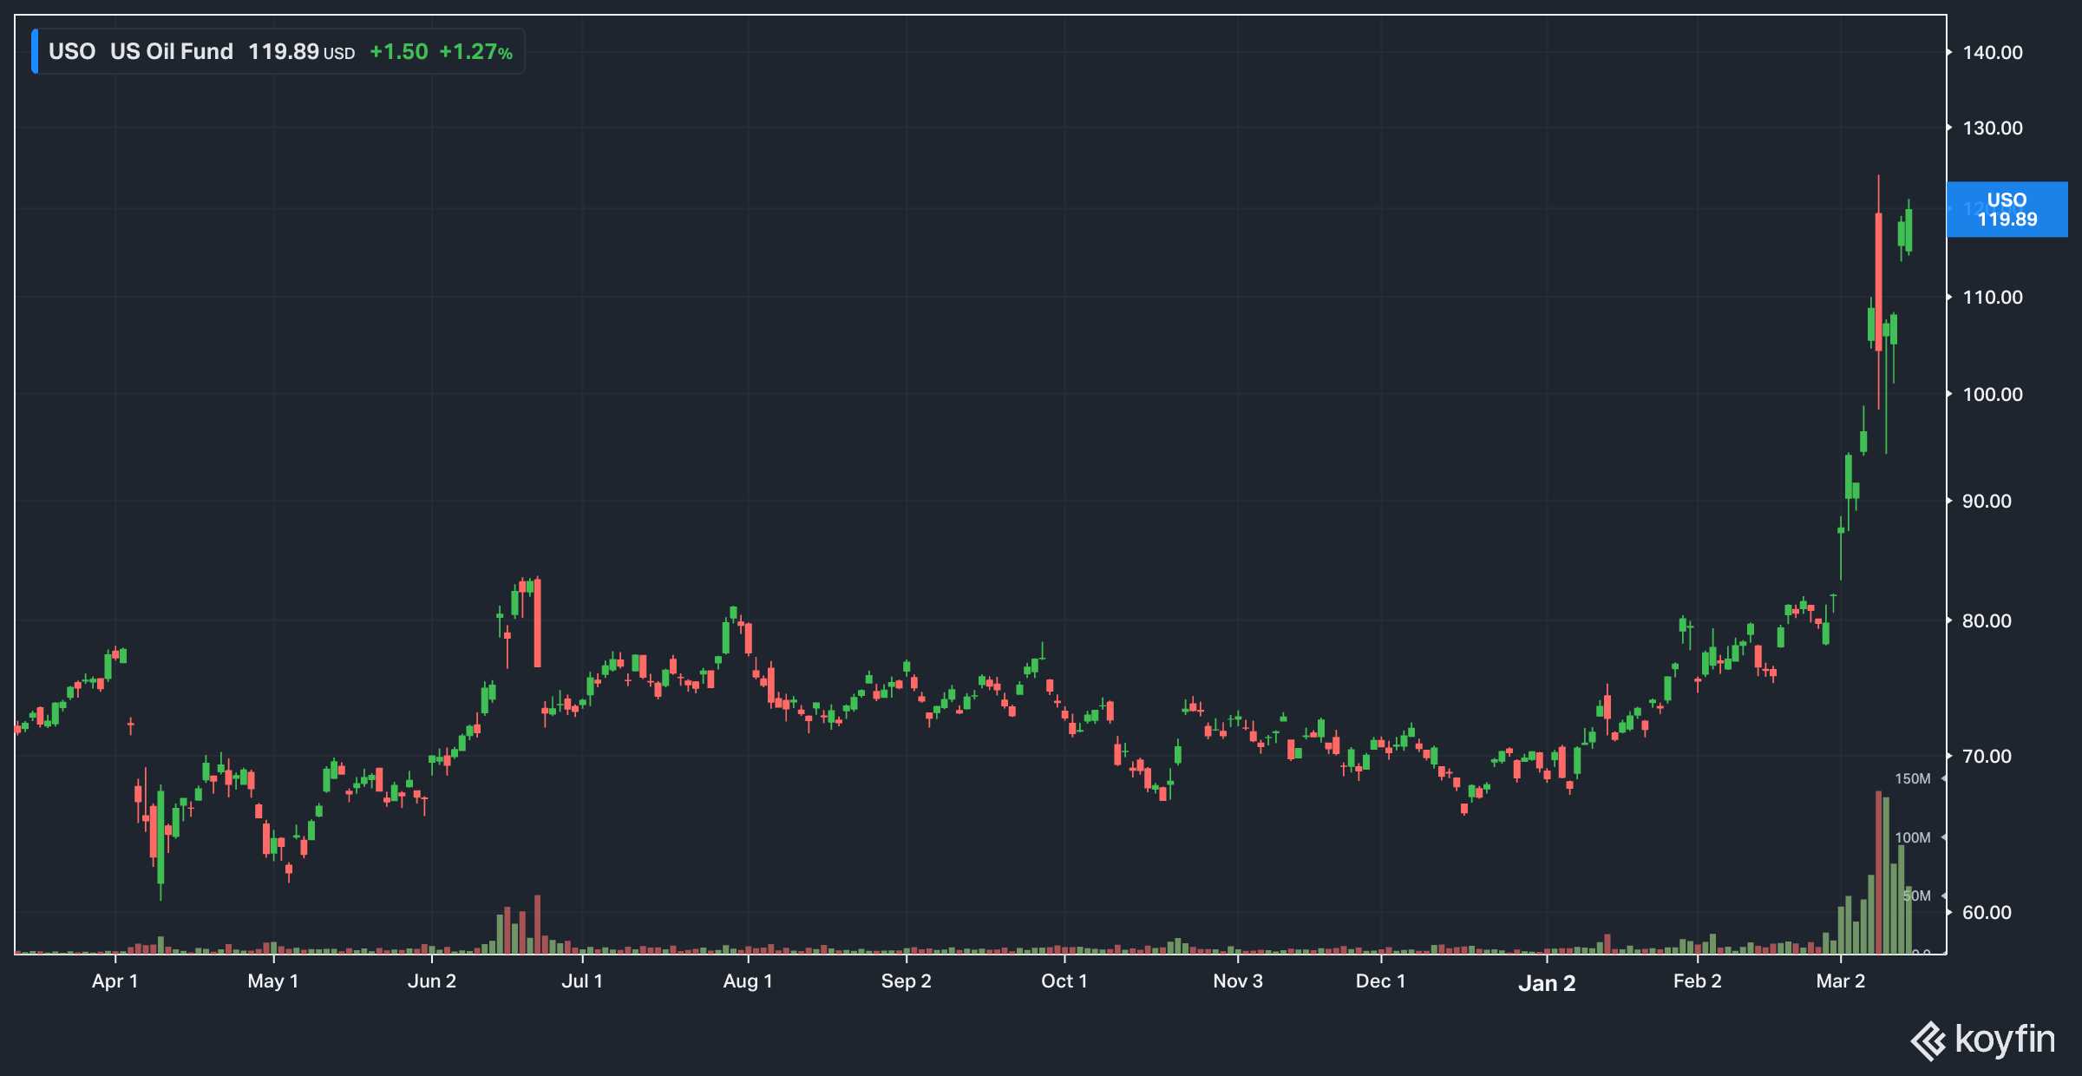The height and width of the screenshot is (1076, 2082).
Task: Select the Apr 1 date marker
Action: tap(115, 981)
